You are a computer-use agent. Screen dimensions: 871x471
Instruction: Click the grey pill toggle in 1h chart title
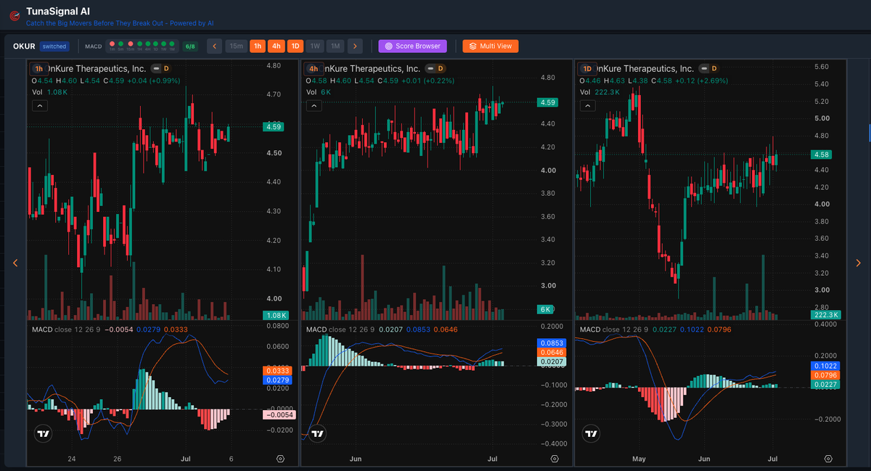pyautogui.click(x=155, y=68)
